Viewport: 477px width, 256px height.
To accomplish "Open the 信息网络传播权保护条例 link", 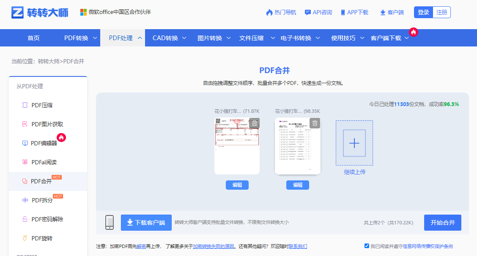I will (x=428, y=246).
